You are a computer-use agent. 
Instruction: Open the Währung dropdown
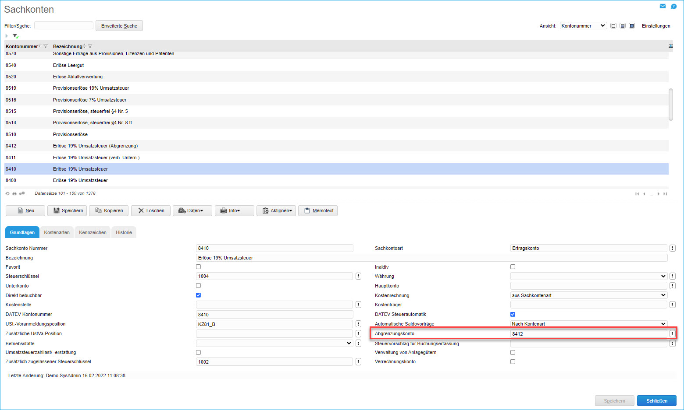point(588,276)
